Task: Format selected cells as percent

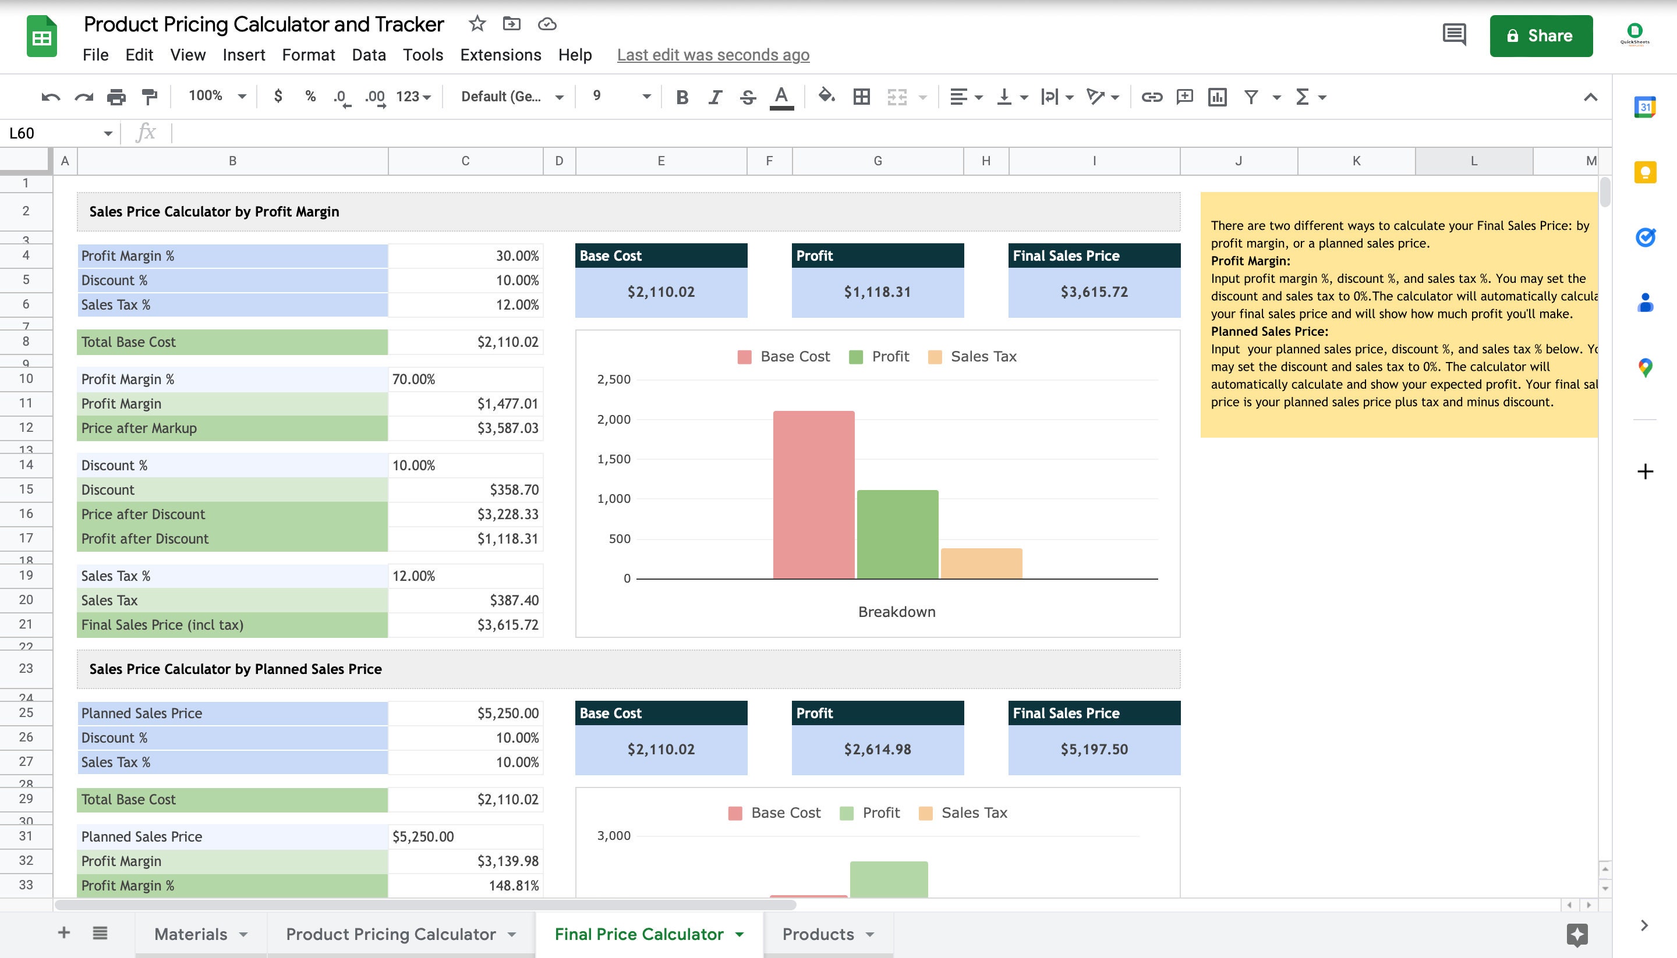Action: pyautogui.click(x=309, y=97)
